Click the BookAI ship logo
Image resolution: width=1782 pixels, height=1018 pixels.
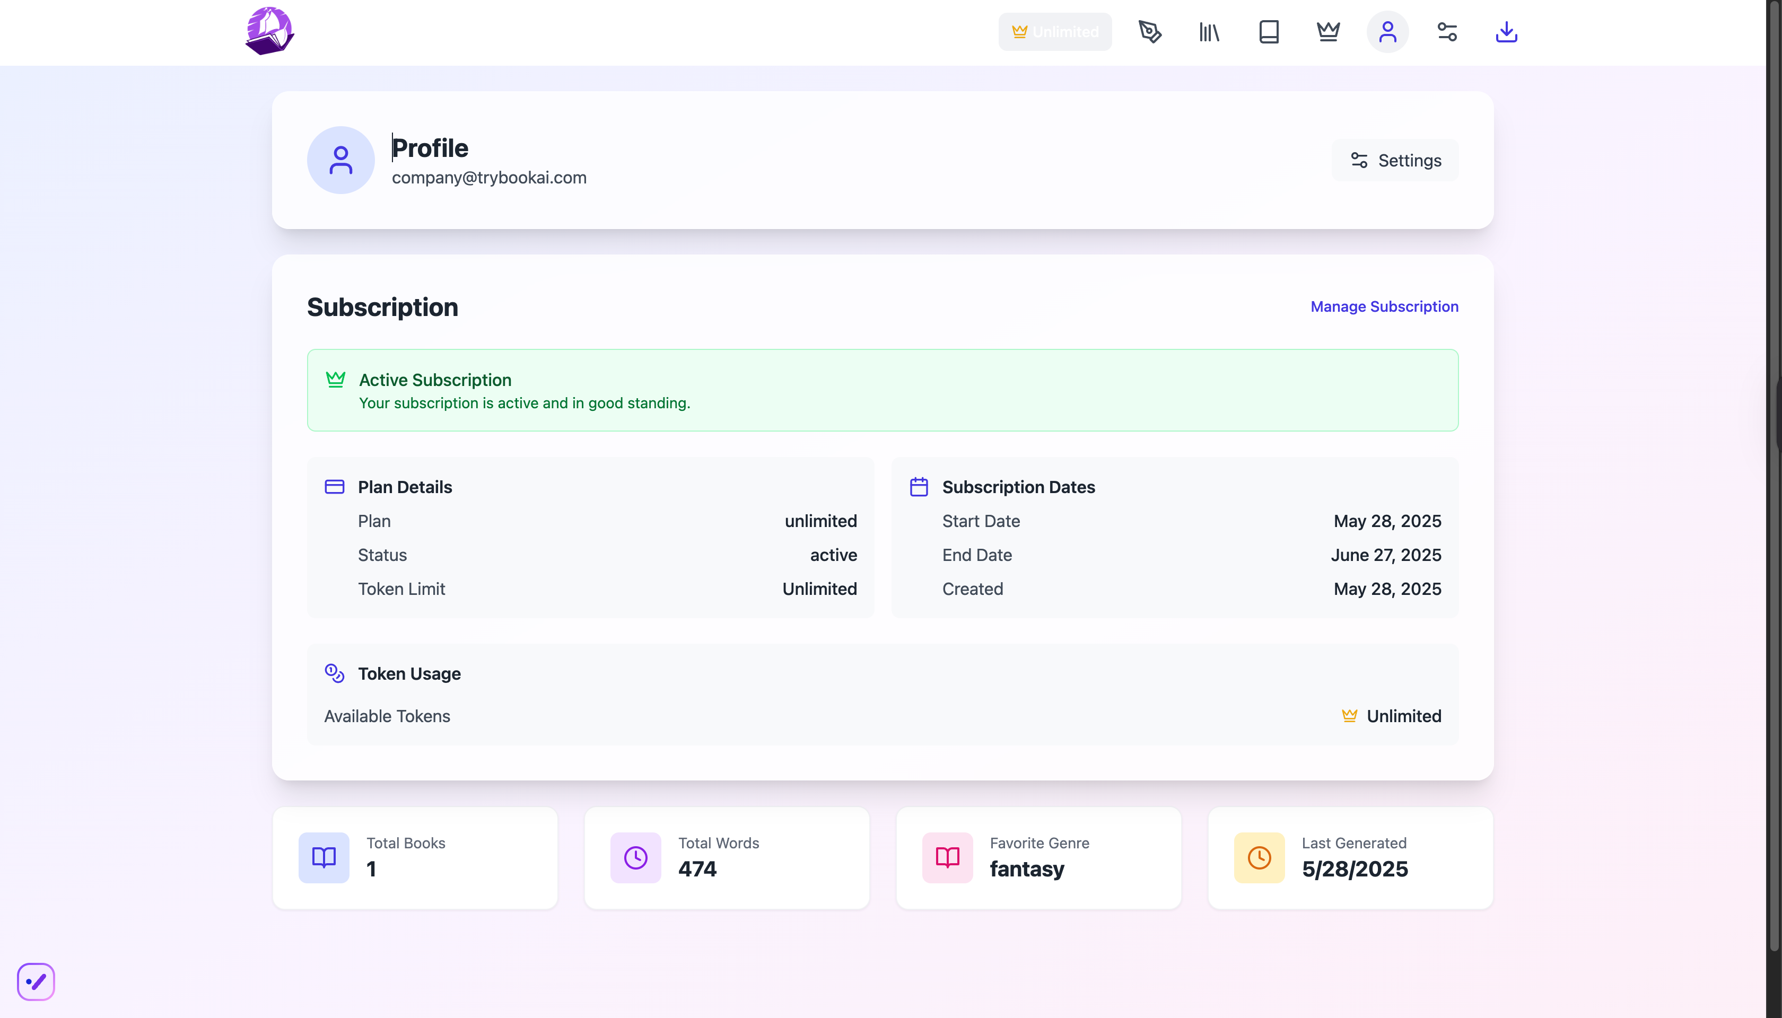coord(269,31)
